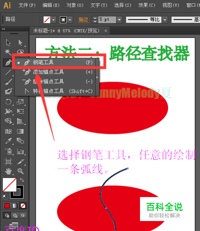This screenshot has height=231, width=200.
Task: Select the Magic Wand tool
Action: pyautogui.click(x=8, y=52)
